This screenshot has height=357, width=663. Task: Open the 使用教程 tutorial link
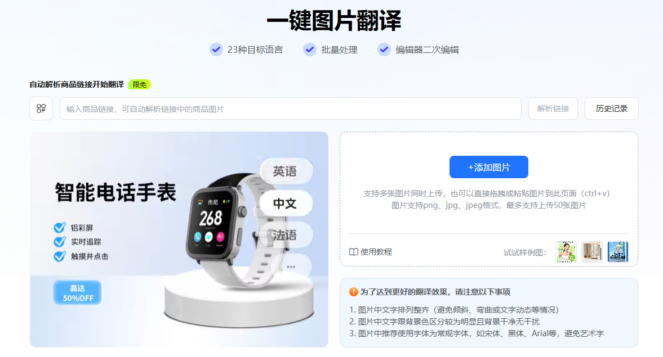[376, 252]
